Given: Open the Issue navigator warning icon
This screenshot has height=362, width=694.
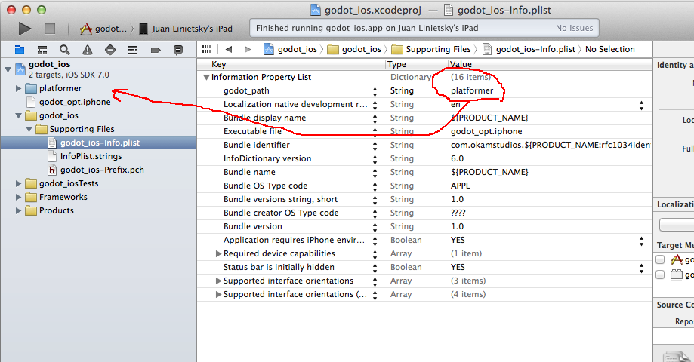Looking at the screenshot, I should click(x=88, y=50).
